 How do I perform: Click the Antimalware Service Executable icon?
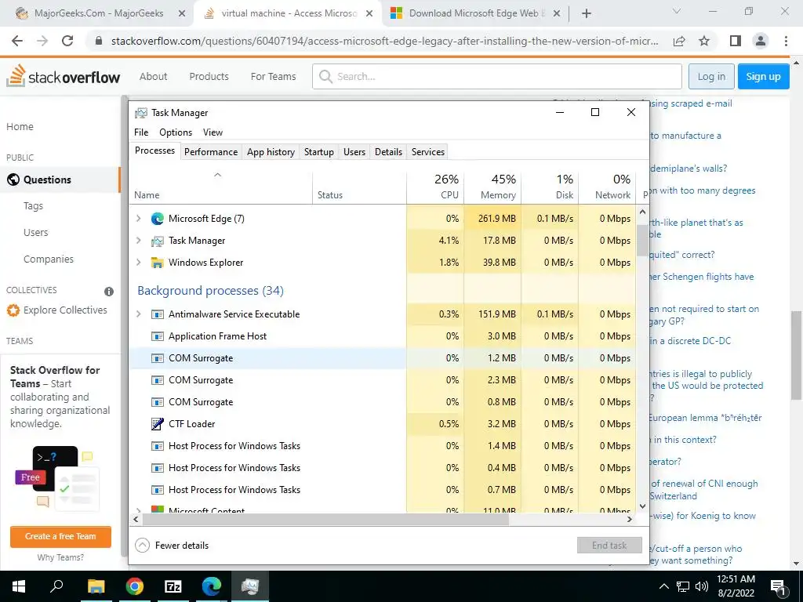157,314
